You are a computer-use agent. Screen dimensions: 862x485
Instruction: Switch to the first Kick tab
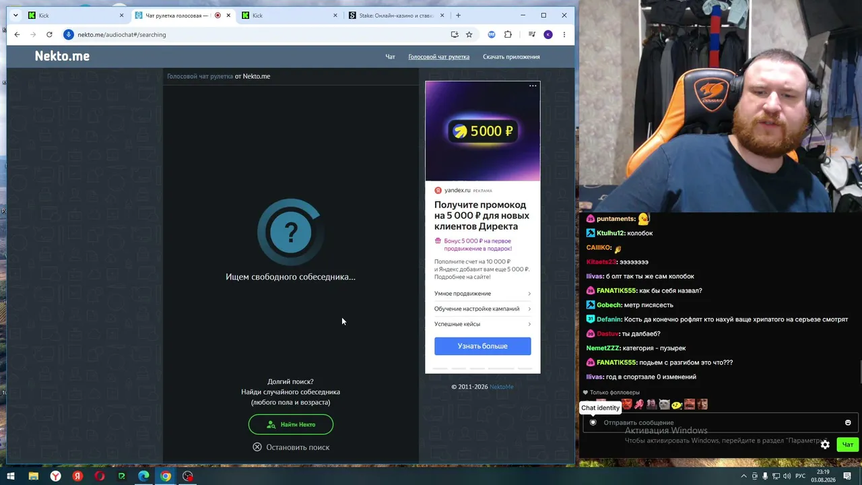(75, 15)
